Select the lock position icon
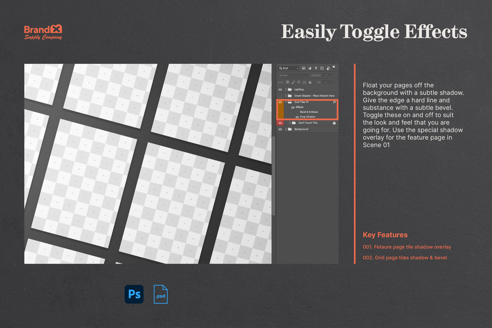 click(x=299, y=82)
